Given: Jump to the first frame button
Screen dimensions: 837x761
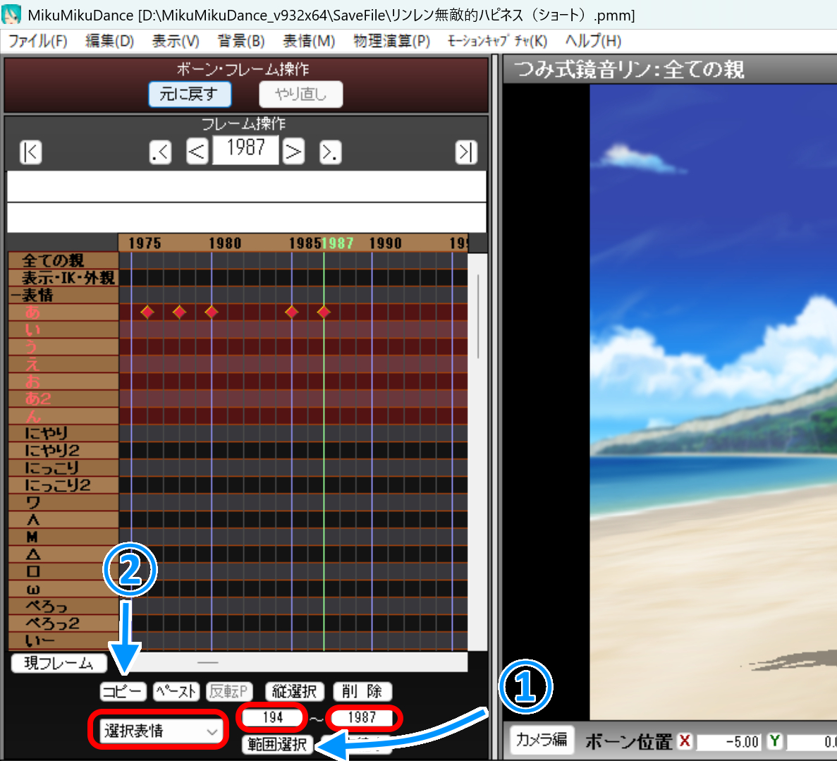Looking at the screenshot, I should click(30, 152).
